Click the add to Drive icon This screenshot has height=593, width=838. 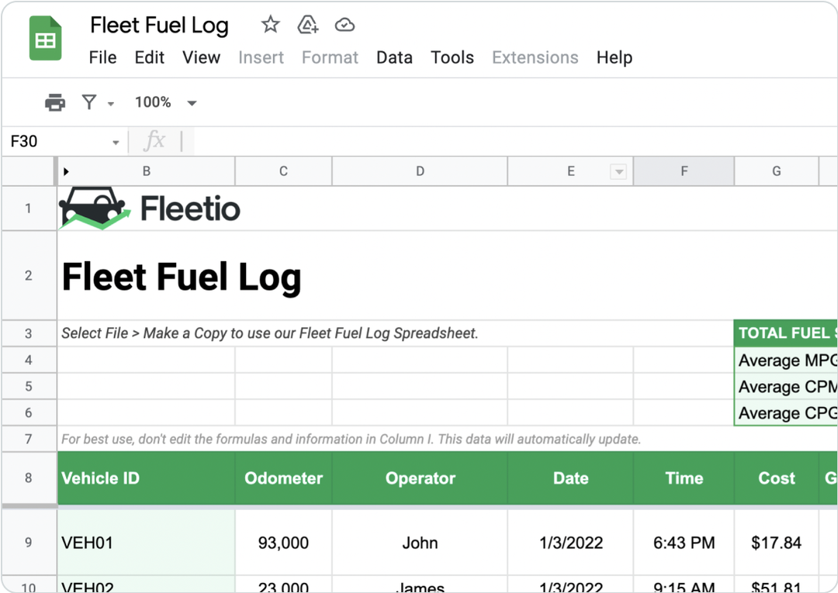click(x=308, y=25)
